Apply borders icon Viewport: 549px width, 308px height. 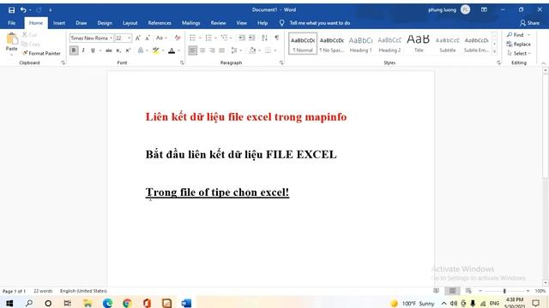268,50
